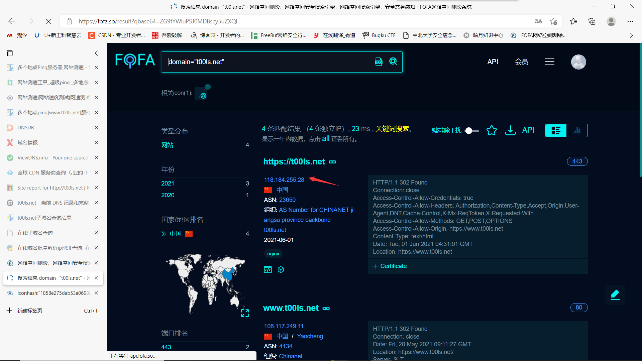The width and height of the screenshot is (642, 361).
Task: Open a new tab with 新建标签页
Action: click(x=53, y=311)
